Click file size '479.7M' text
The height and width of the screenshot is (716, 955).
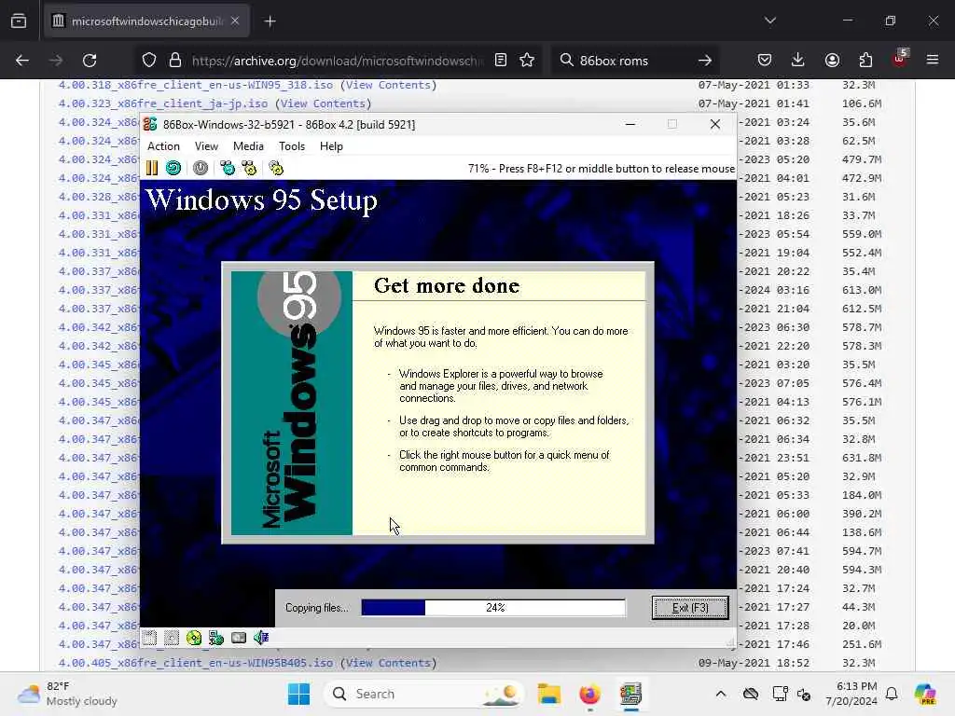click(x=862, y=159)
